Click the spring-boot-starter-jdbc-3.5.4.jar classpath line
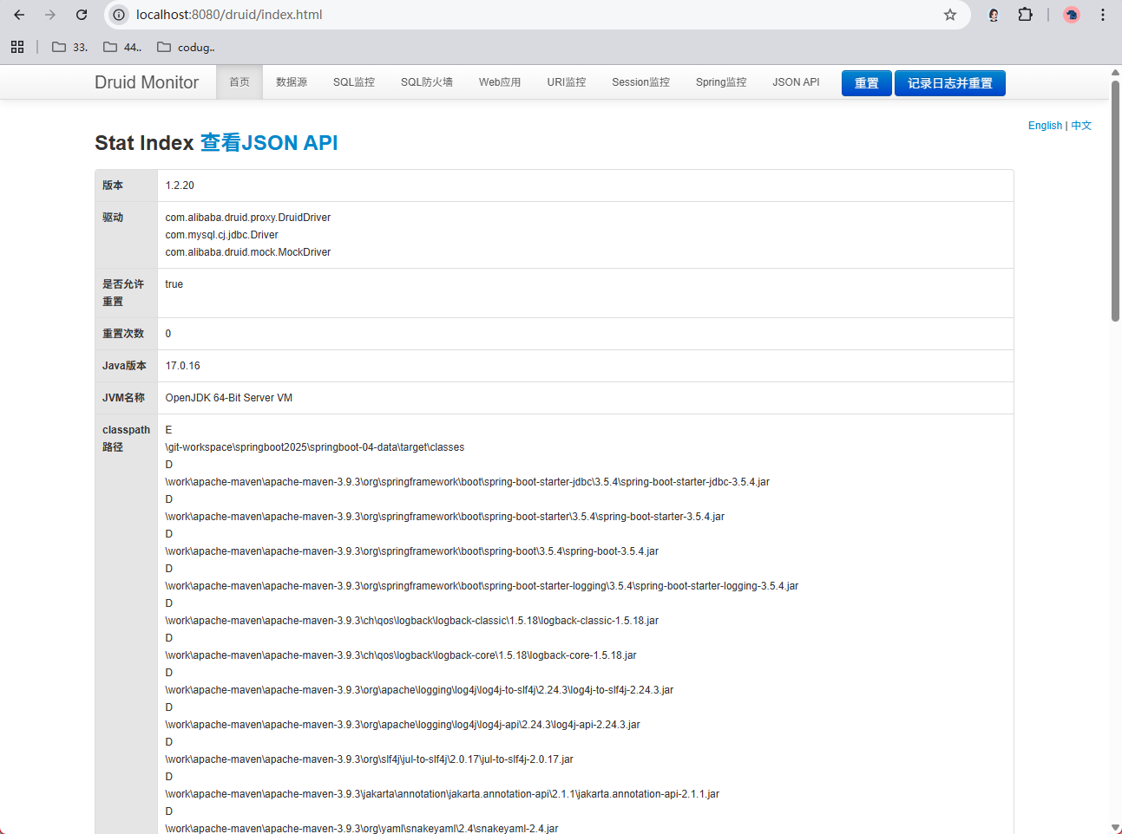Image resolution: width=1122 pixels, height=834 pixels. (x=468, y=482)
